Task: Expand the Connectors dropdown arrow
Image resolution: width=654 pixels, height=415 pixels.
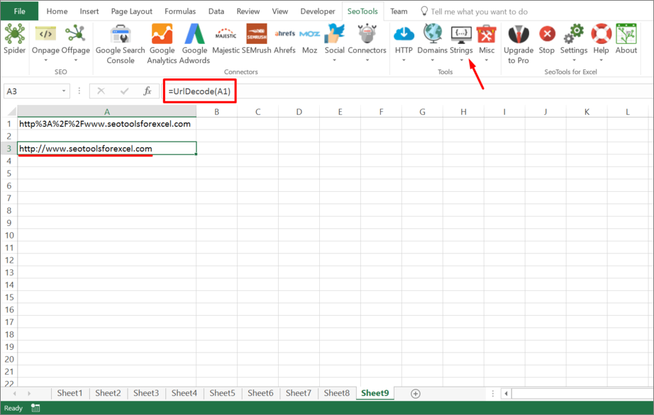Action: point(367,60)
